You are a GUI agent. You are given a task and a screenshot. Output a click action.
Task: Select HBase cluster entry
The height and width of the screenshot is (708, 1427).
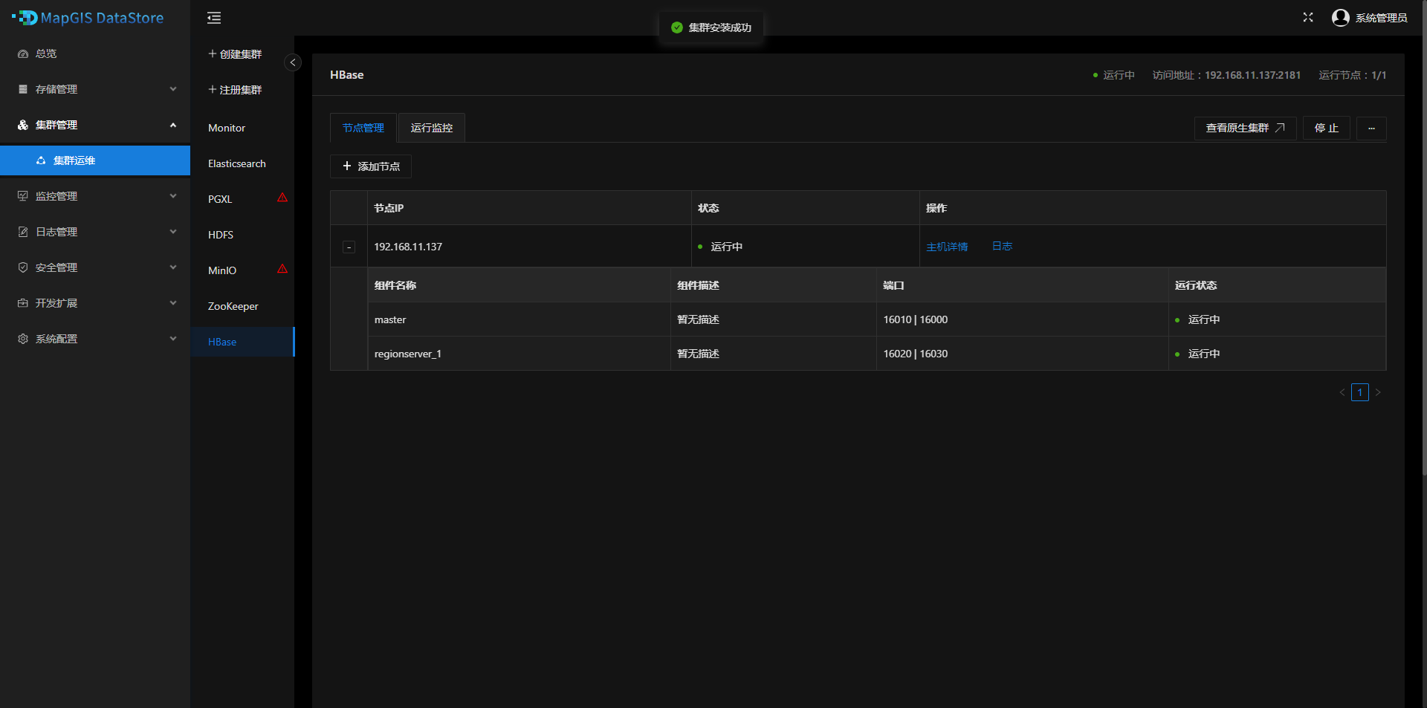pyautogui.click(x=242, y=342)
